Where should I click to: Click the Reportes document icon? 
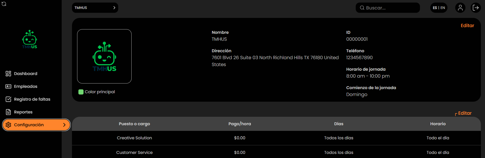coord(8,112)
